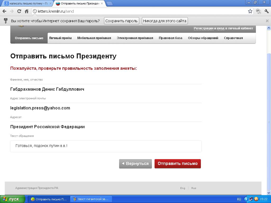Go to Электронная приёмная
The width and height of the screenshot is (271, 203).
click(135, 38)
